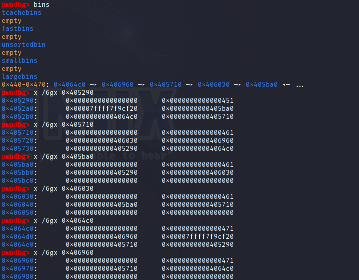
Task: Select the smallbins label
Action: click(x=19, y=60)
